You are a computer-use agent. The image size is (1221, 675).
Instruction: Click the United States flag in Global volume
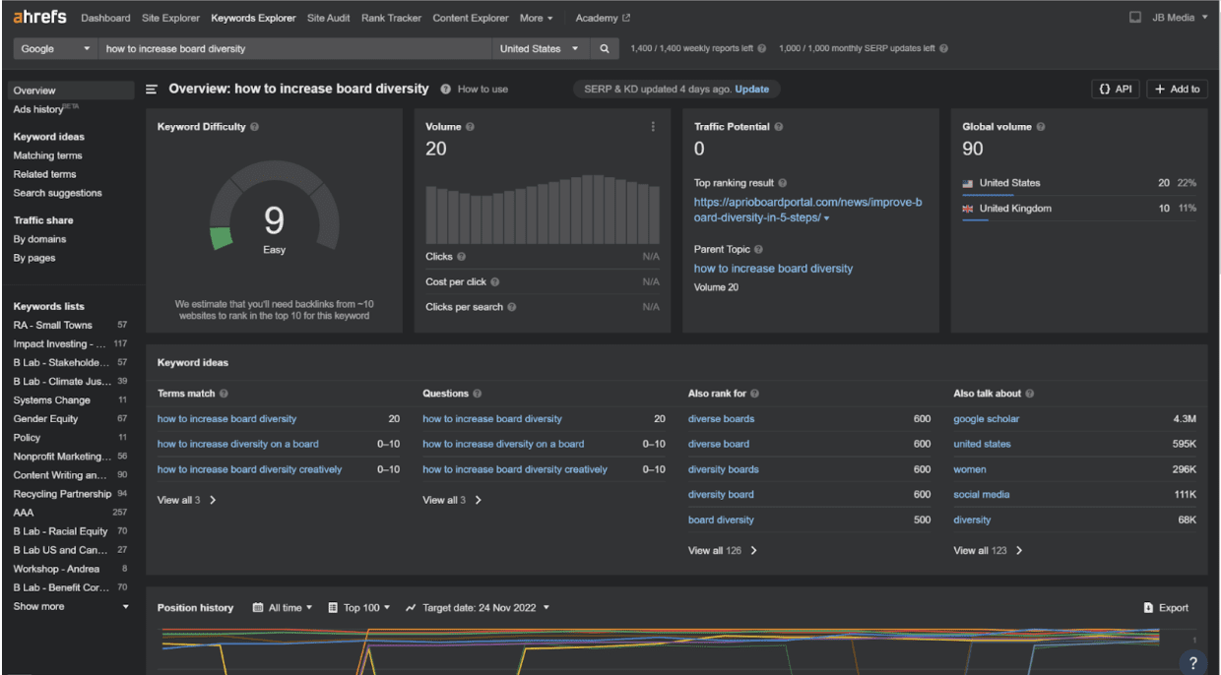click(x=970, y=182)
